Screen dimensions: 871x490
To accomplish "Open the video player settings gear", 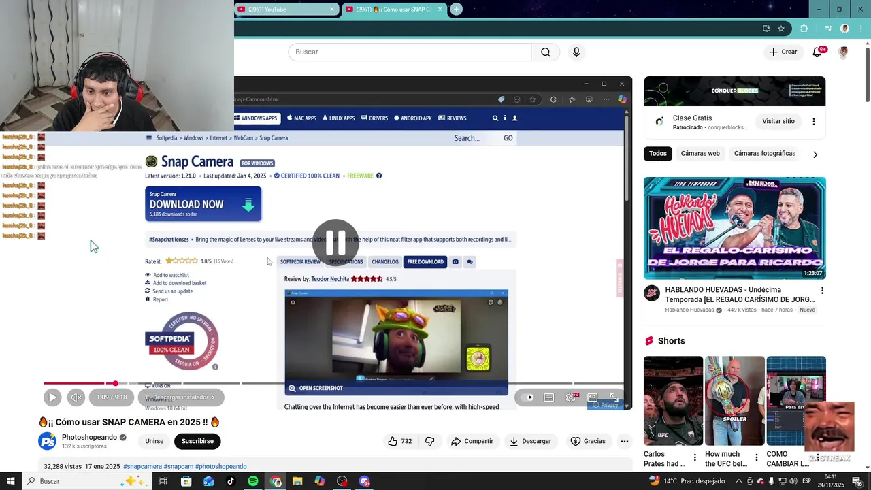I will (571, 397).
